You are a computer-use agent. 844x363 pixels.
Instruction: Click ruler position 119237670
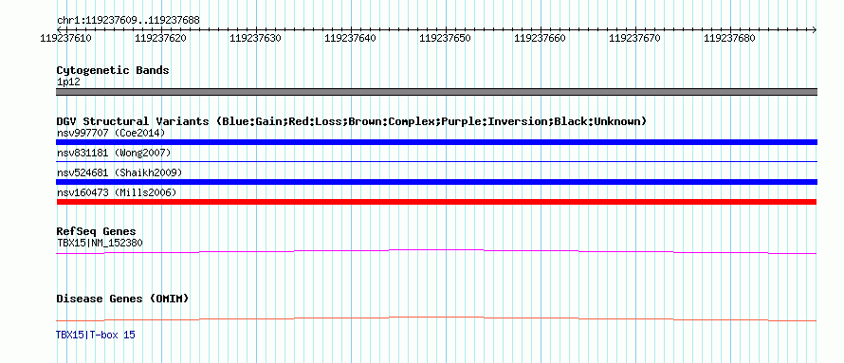[x=634, y=39]
